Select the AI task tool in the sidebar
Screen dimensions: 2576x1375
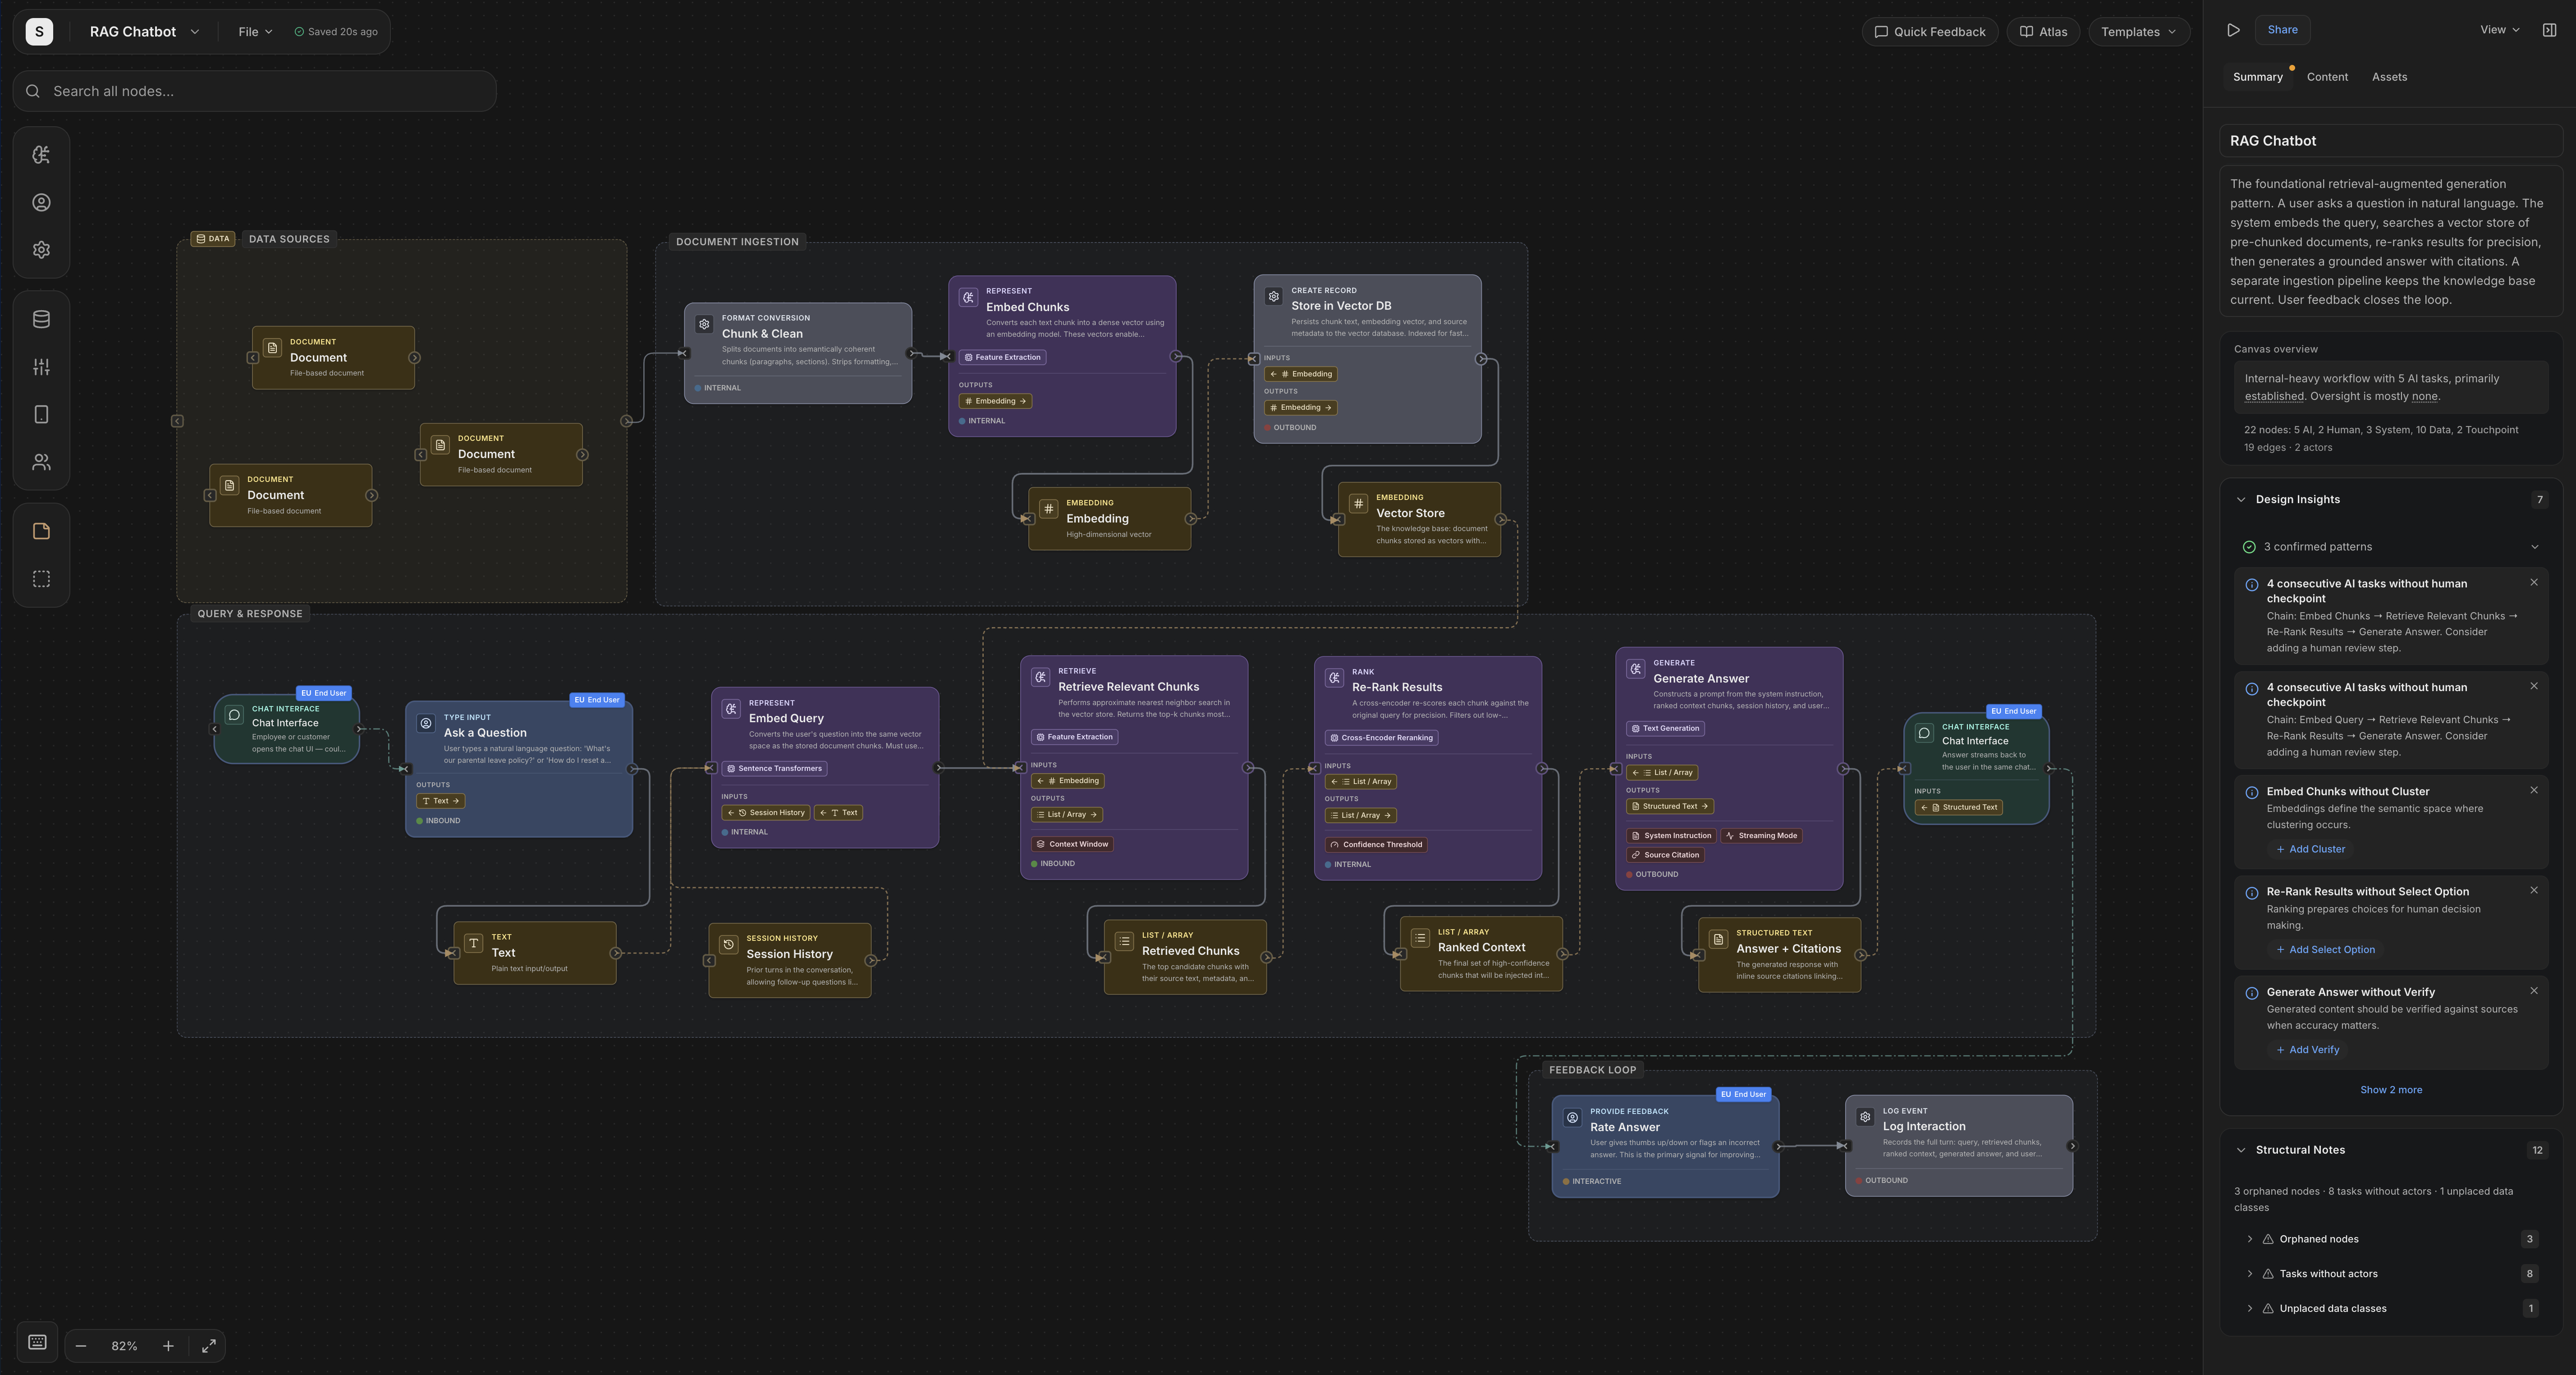pyautogui.click(x=40, y=154)
